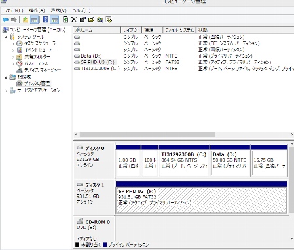This screenshot has height=250, width=294.
Task: Select the SP PHD U3 (F:) volume row
Action: [x=183, y=62]
